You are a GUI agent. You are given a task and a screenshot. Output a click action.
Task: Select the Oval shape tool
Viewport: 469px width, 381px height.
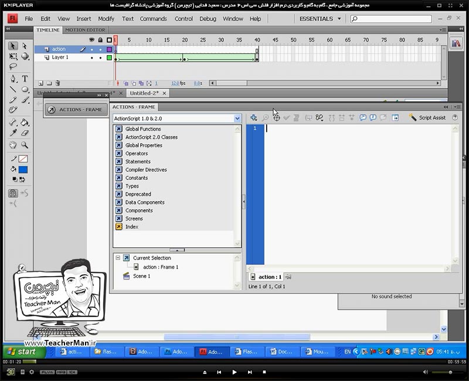pyautogui.click(x=25, y=89)
